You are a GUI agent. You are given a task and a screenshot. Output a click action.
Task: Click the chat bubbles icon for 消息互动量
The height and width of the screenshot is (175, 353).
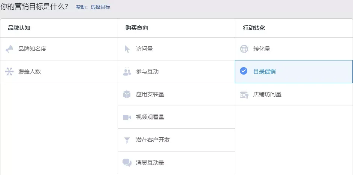point(127,163)
